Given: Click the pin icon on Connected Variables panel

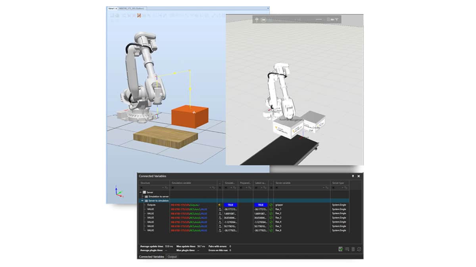Looking at the screenshot, I should click(353, 176).
